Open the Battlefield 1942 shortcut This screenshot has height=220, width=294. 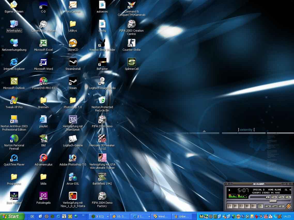[102, 179]
